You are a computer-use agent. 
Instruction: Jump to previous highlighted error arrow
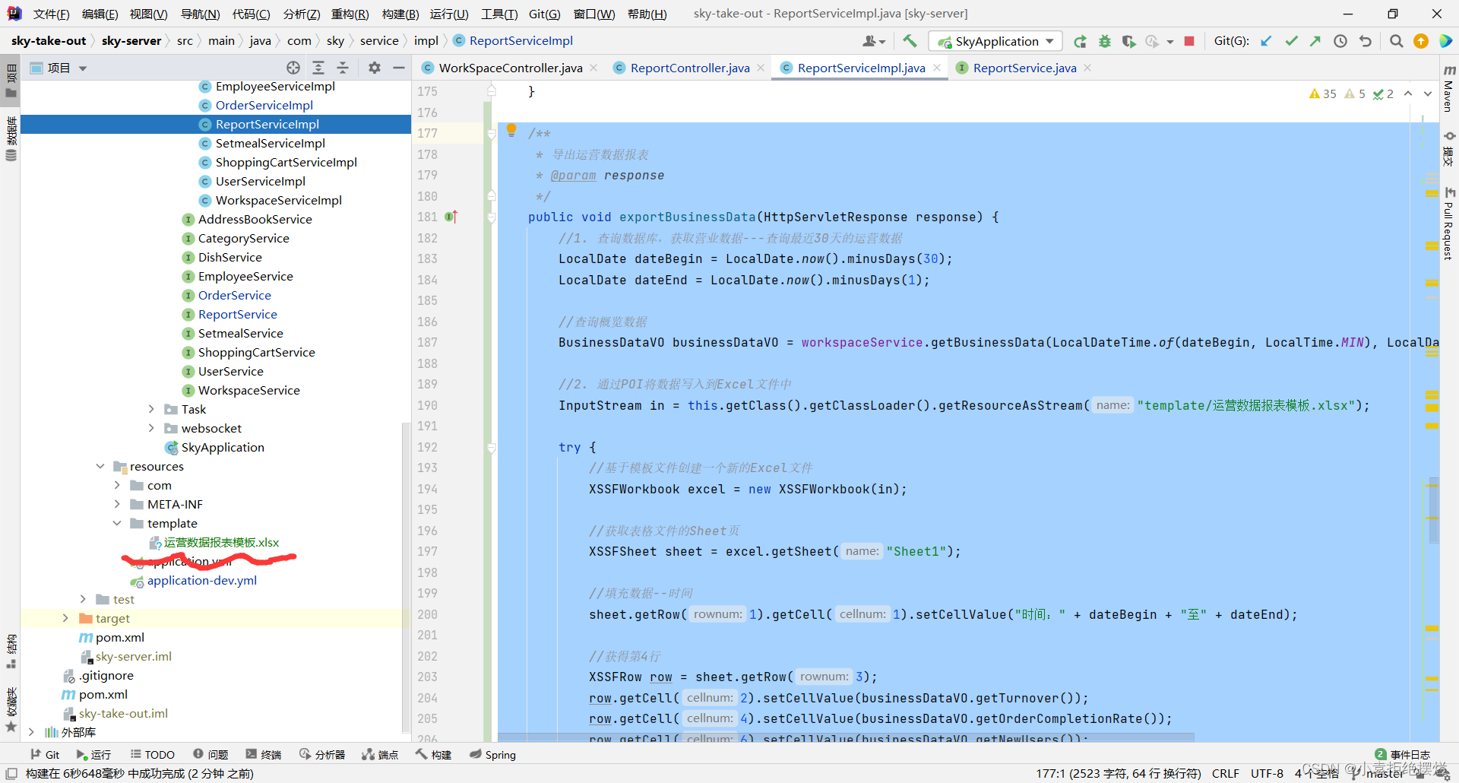point(1408,94)
